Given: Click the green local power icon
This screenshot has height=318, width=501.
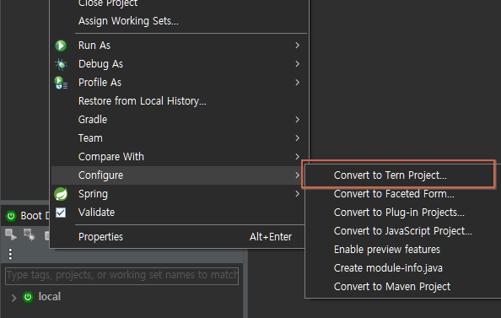Looking at the screenshot, I should click(28, 297).
